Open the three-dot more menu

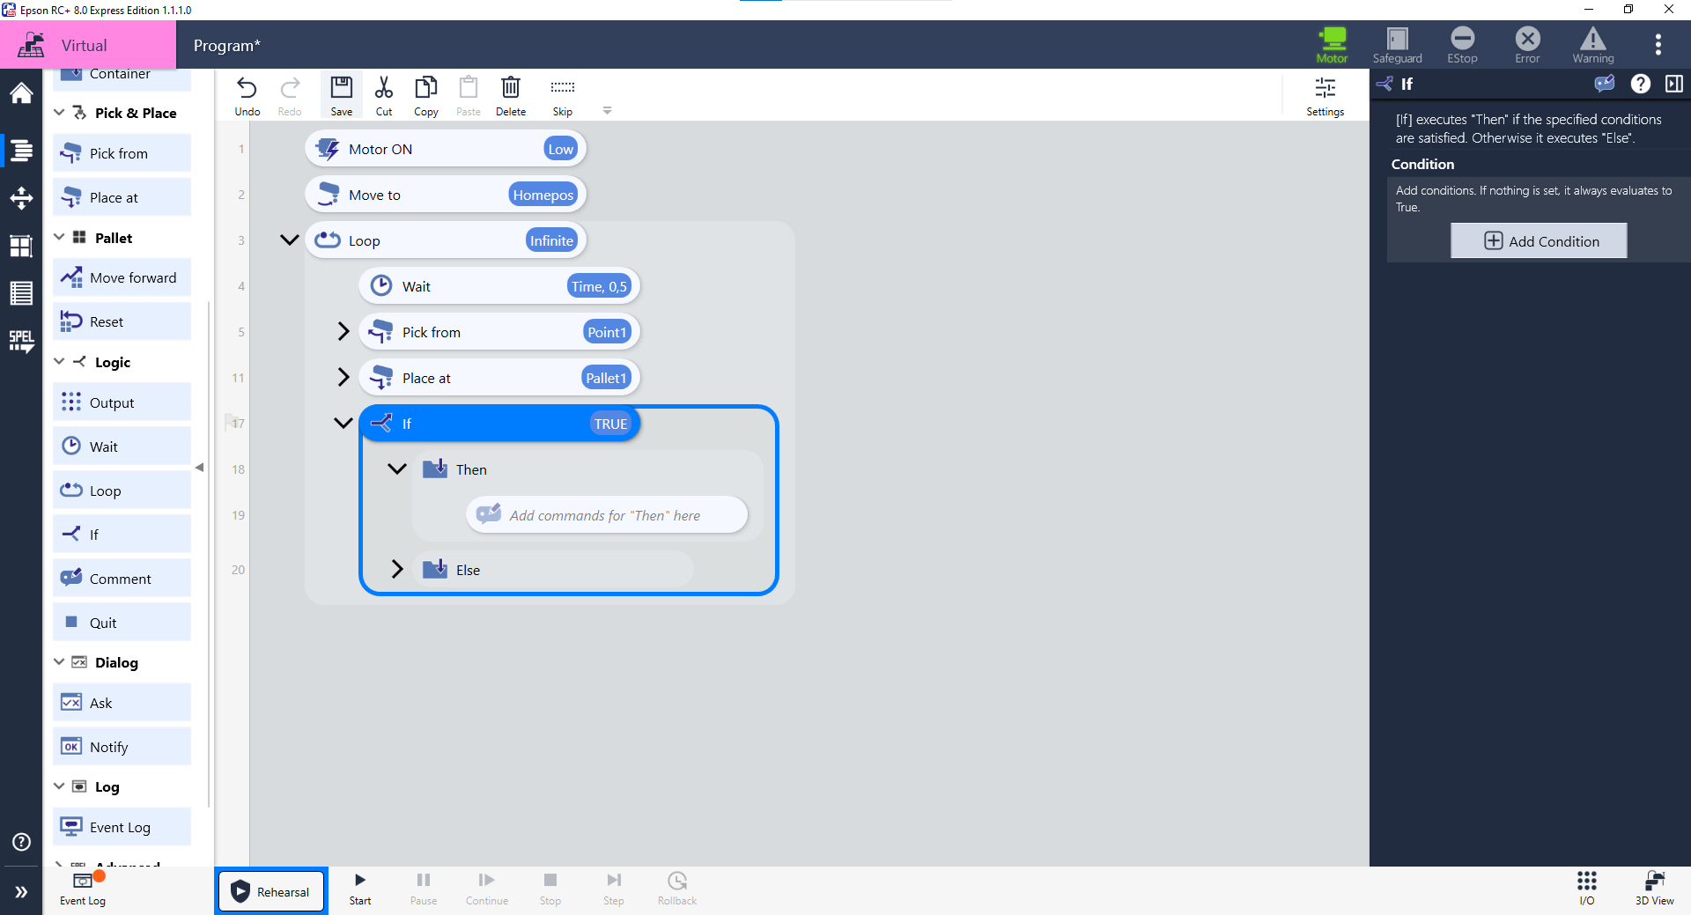[1658, 44]
